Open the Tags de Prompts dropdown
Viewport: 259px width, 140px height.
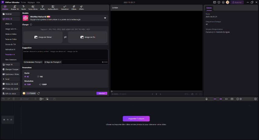click(x=53, y=62)
